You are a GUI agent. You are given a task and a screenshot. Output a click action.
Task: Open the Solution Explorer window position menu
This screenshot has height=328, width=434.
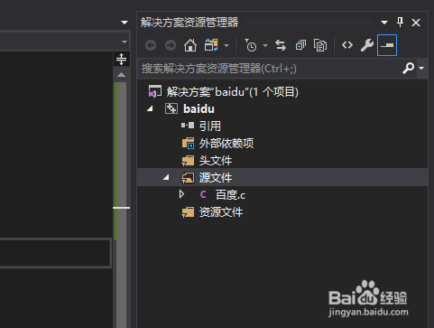tap(384, 23)
